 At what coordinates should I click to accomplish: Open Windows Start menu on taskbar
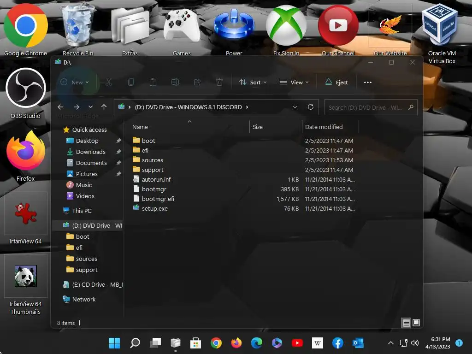114,343
